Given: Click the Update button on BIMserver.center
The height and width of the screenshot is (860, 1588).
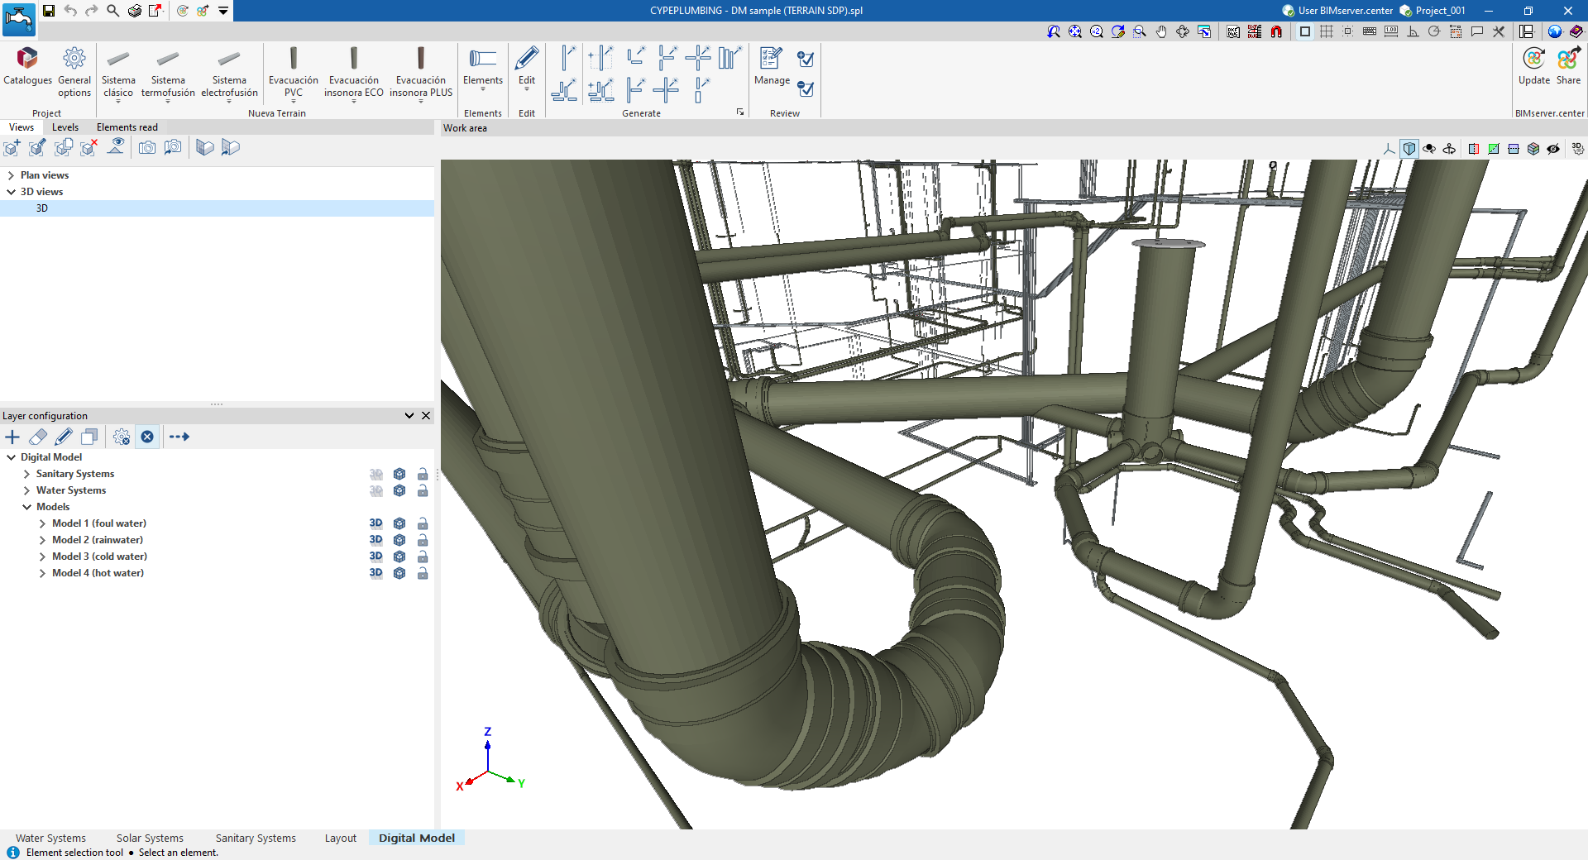Looking at the screenshot, I should (x=1535, y=66).
